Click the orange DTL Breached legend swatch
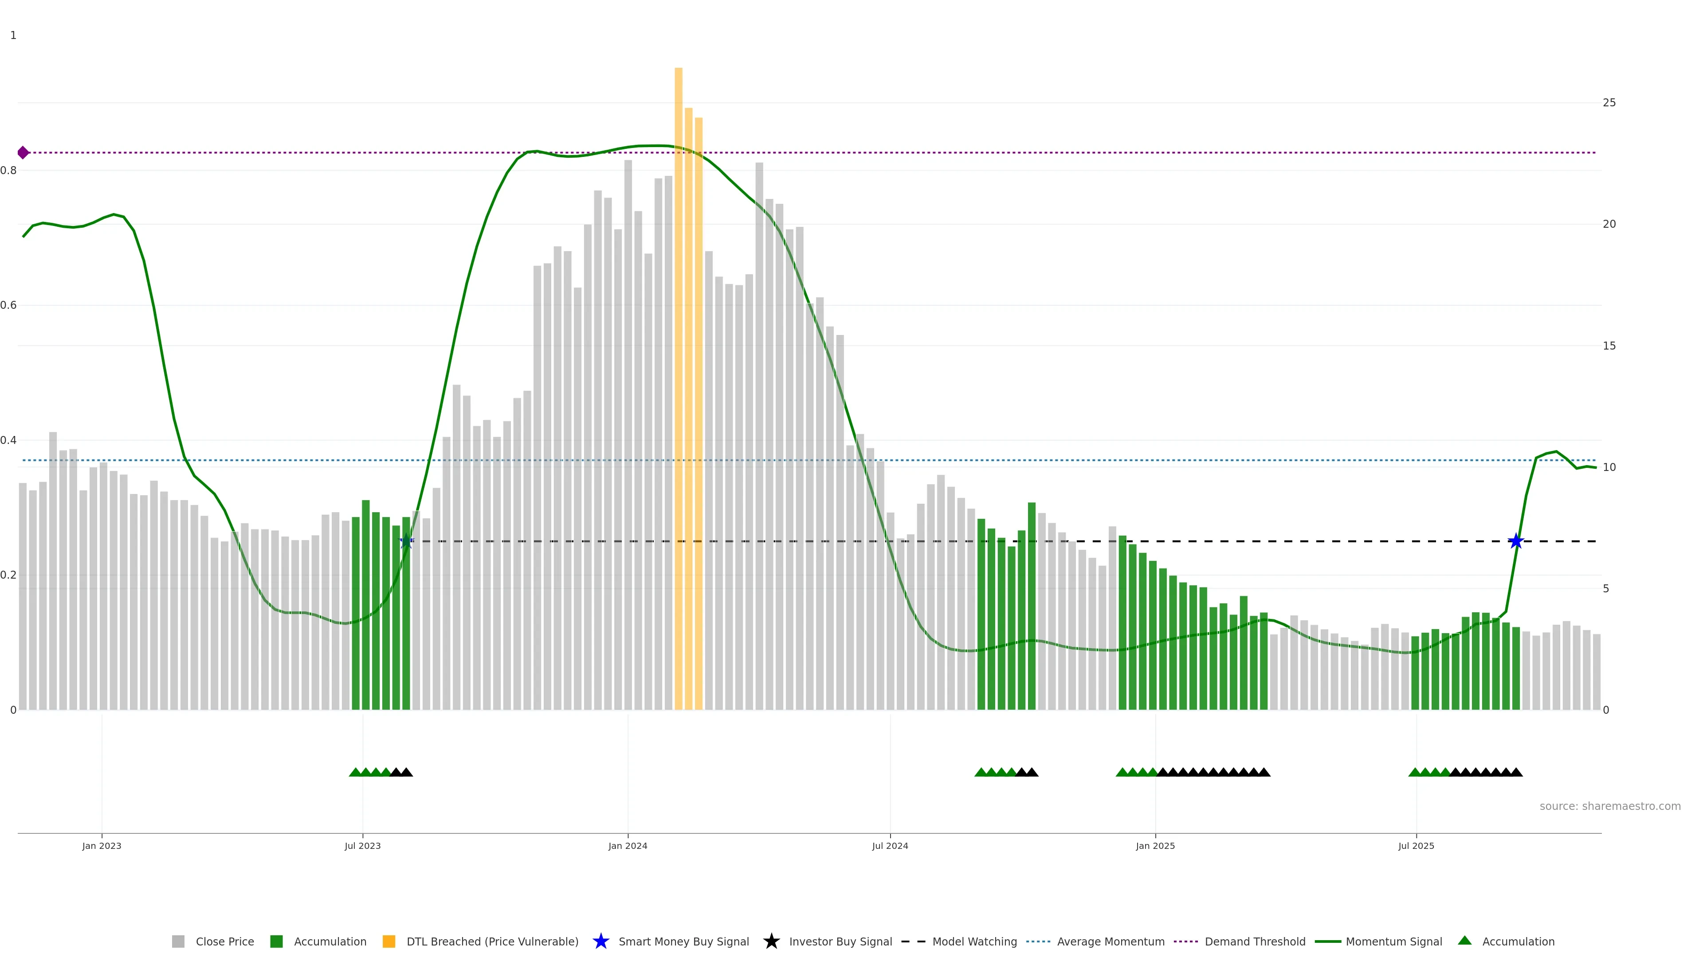1703x957 pixels. pos(389,941)
